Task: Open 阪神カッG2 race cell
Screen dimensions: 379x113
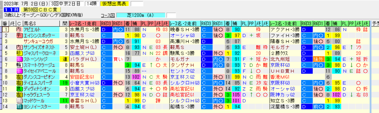Action: point(285,95)
